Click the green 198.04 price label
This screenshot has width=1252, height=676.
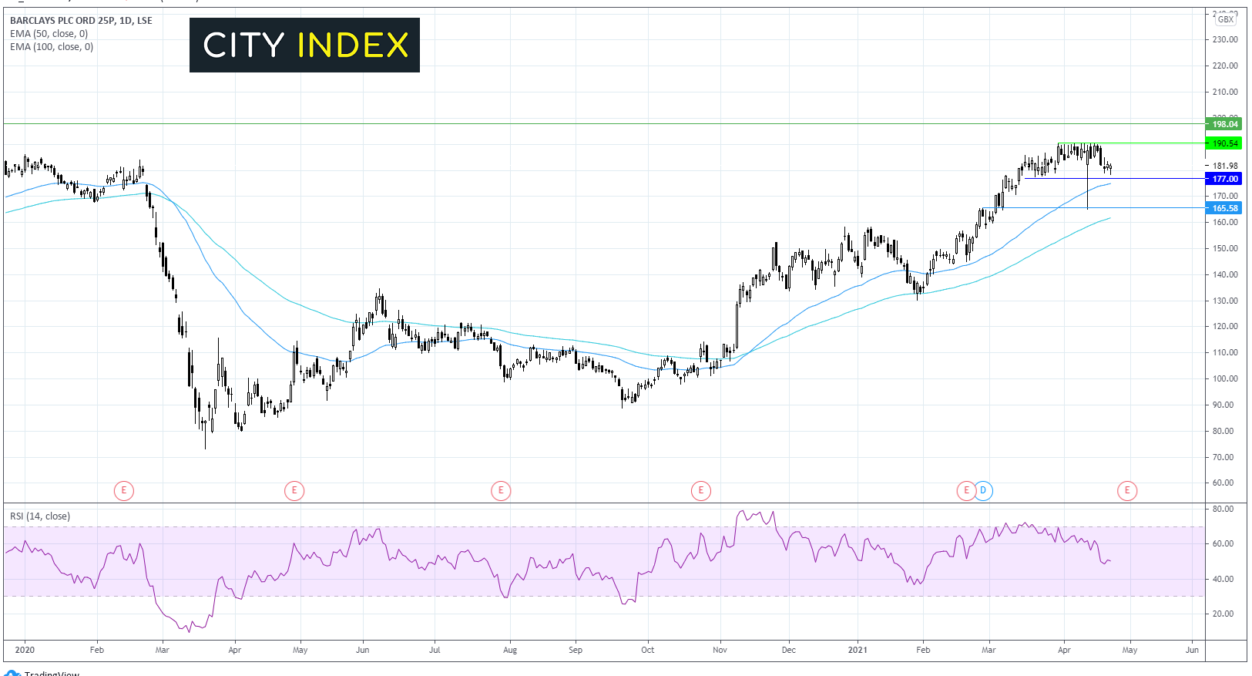click(1224, 124)
